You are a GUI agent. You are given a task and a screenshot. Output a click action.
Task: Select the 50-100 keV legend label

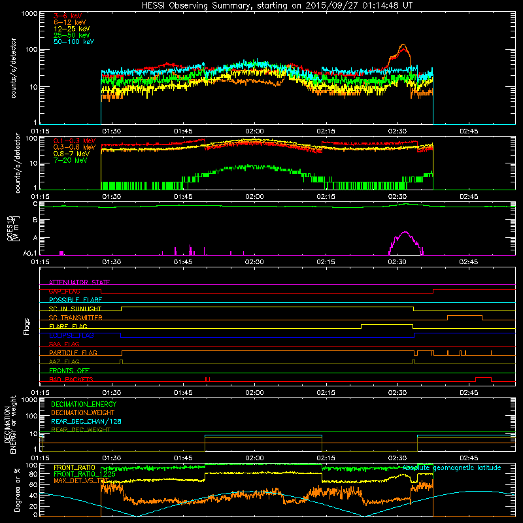click(x=74, y=42)
